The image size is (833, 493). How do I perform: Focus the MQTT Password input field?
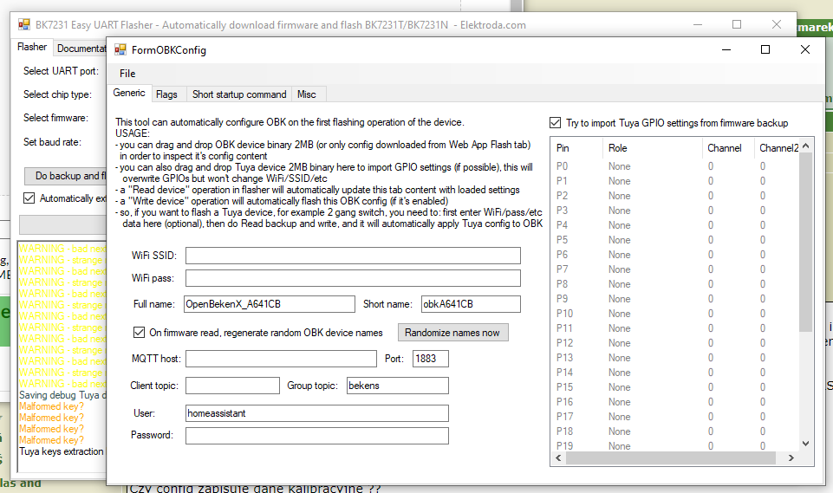pos(316,436)
